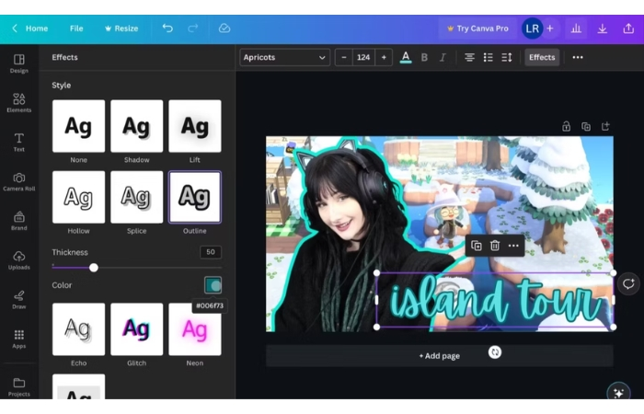This screenshot has width=644, height=414.
Task: Open the LR account avatar
Action: (533, 29)
